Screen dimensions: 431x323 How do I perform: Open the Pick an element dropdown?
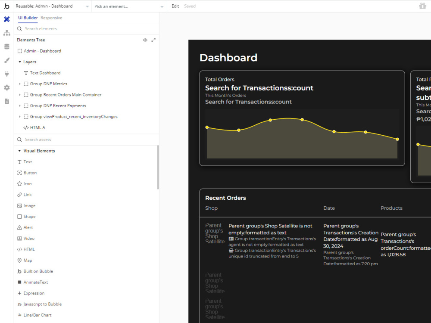pos(128,6)
